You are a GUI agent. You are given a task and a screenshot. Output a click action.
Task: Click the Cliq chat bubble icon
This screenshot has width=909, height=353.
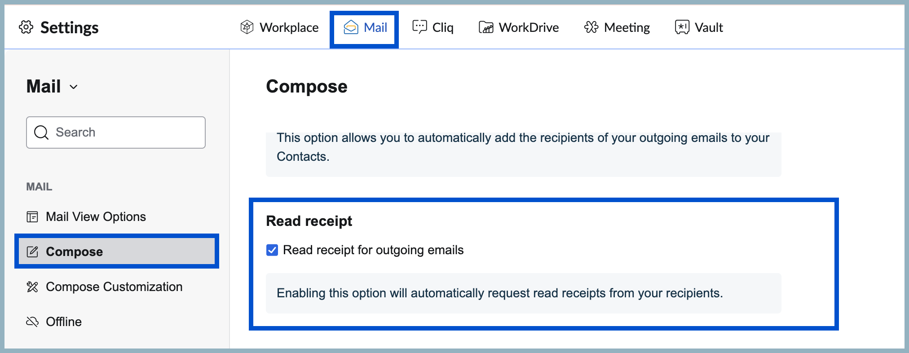pos(419,27)
